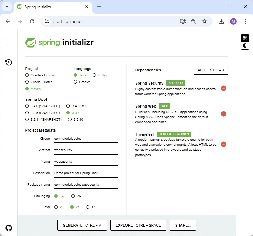
Task: Click the WEB tag badge
Action: (x=165, y=106)
